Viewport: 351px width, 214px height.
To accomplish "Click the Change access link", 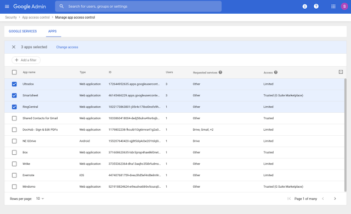I will 67,47.
